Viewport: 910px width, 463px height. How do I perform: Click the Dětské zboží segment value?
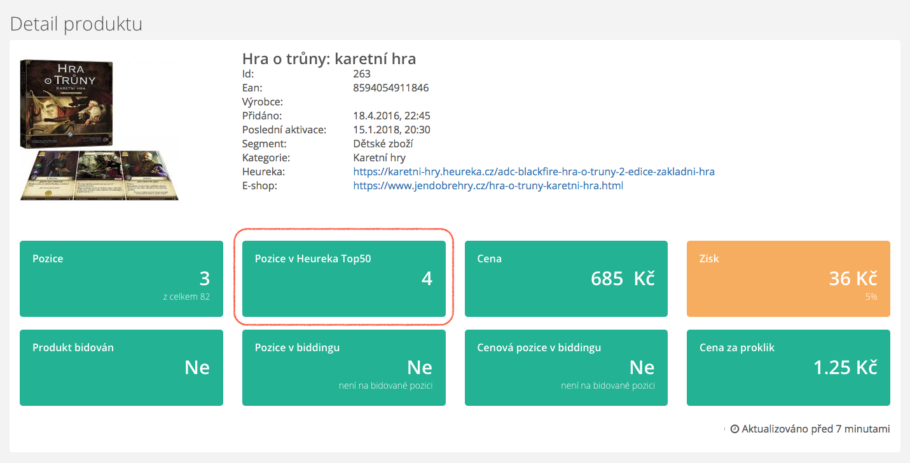coord(383,144)
